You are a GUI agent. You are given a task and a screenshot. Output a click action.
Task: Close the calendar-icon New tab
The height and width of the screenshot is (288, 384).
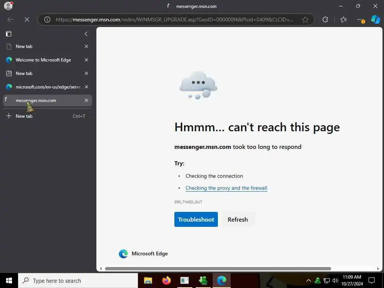(87, 73)
